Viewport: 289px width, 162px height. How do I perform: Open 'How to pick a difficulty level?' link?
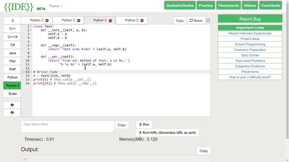tap(250, 77)
